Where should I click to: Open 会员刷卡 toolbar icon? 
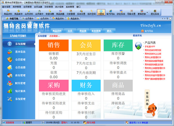point(39,12)
